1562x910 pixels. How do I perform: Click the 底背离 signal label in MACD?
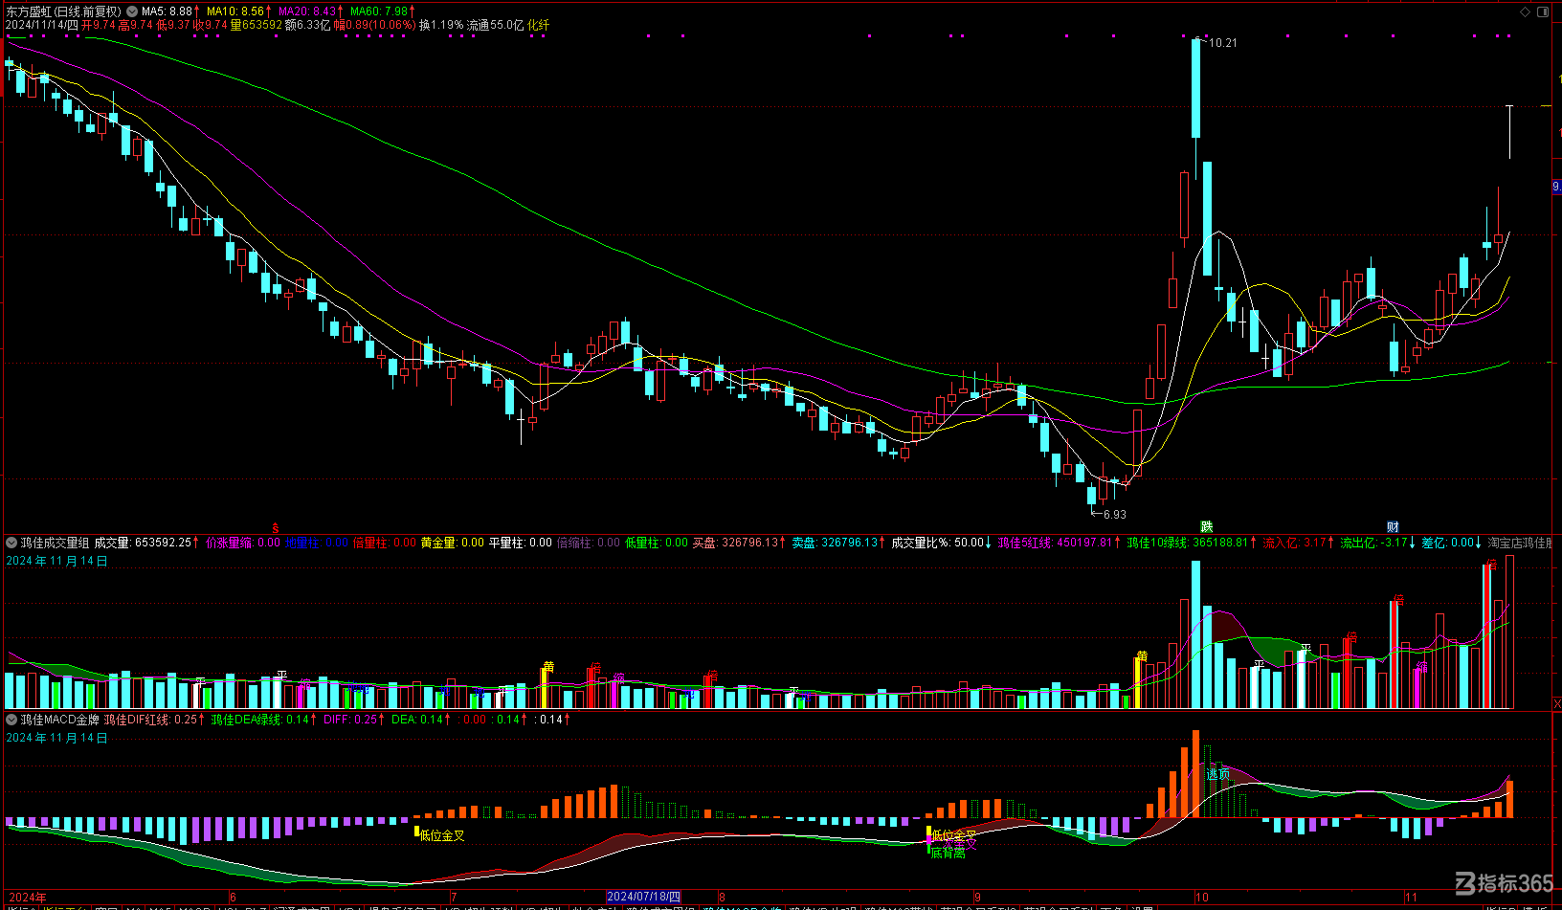click(948, 853)
